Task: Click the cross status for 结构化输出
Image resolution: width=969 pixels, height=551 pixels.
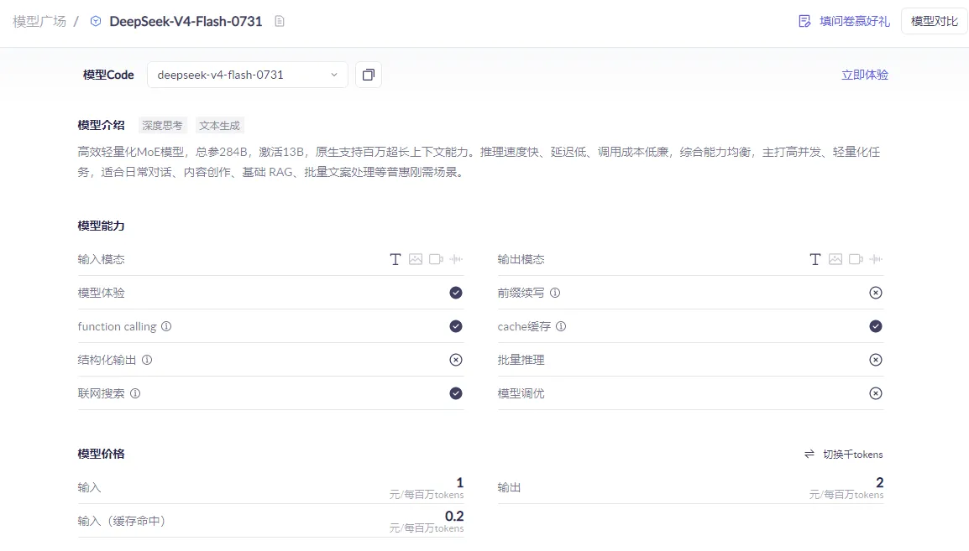Action: (456, 360)
